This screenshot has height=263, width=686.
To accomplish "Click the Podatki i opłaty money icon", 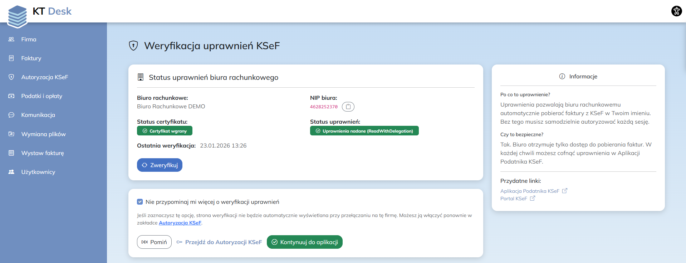I will click(11, 96).
